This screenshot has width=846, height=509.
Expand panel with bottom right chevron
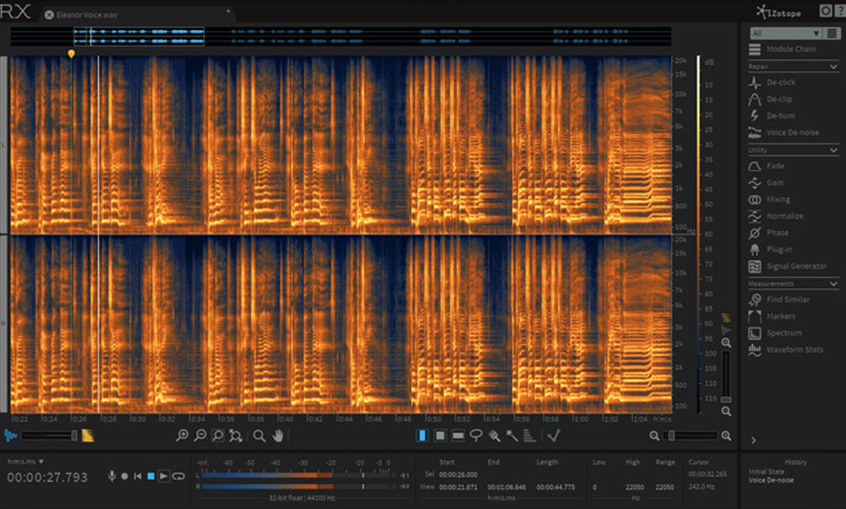[x=754, y=440]
